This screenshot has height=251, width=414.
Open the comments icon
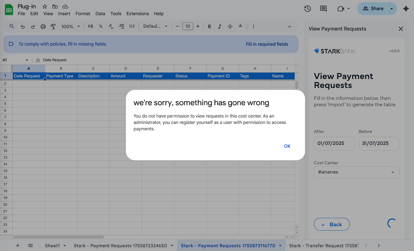(x=323, y=9)
